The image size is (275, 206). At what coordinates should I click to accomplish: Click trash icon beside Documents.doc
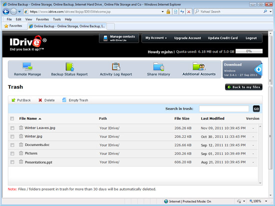coord(21,144)
